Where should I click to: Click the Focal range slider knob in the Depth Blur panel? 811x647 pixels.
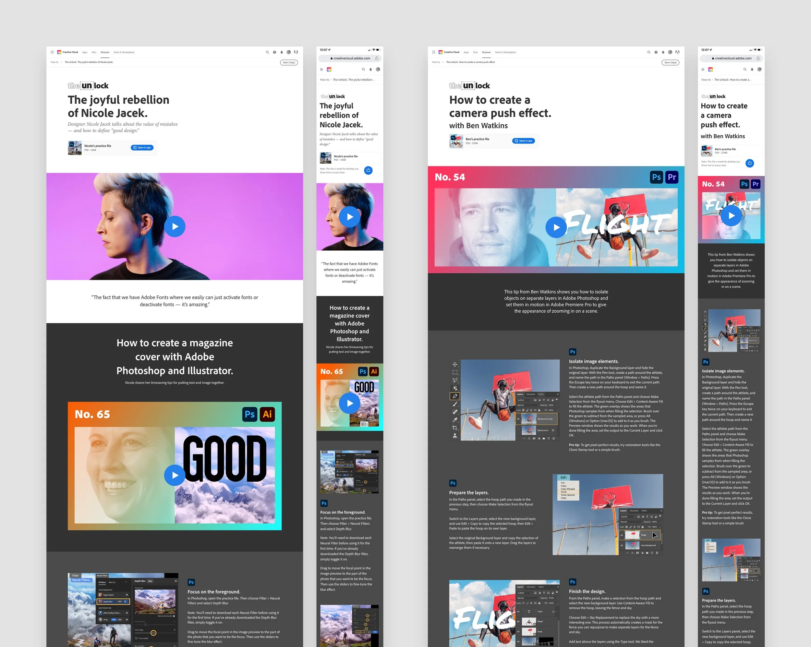[153, 633]
